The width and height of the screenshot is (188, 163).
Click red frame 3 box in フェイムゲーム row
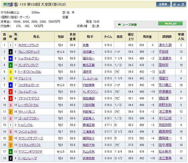tap(10, 92)
